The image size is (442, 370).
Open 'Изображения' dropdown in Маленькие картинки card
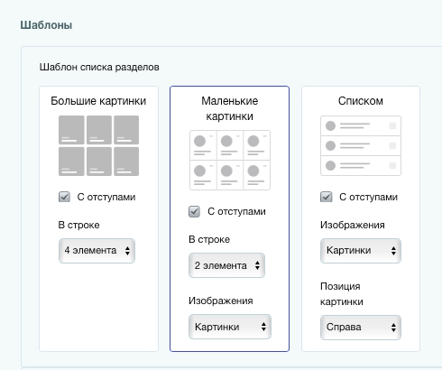tap(230, 327)
